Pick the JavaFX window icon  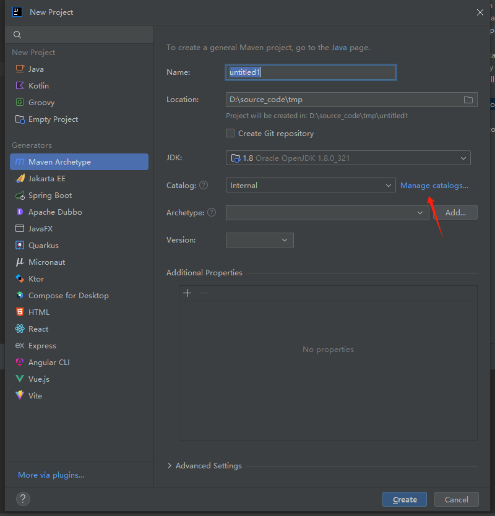[x=20, y=228]
